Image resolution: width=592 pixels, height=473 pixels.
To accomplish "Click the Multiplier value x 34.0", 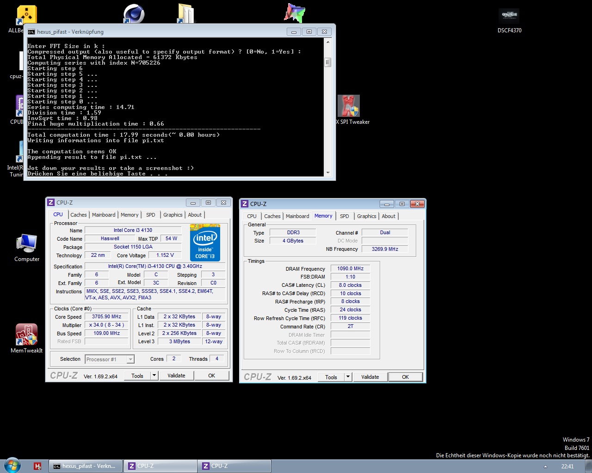I will click(106, 325).
